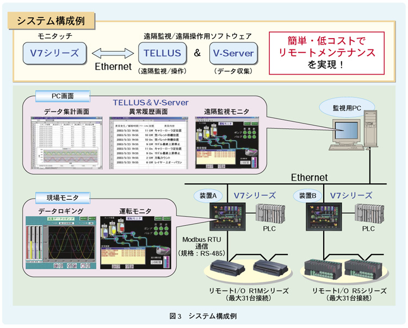The image size is (408, 328).
Task: Click the 装置A oval label
Action: (208, 196)
